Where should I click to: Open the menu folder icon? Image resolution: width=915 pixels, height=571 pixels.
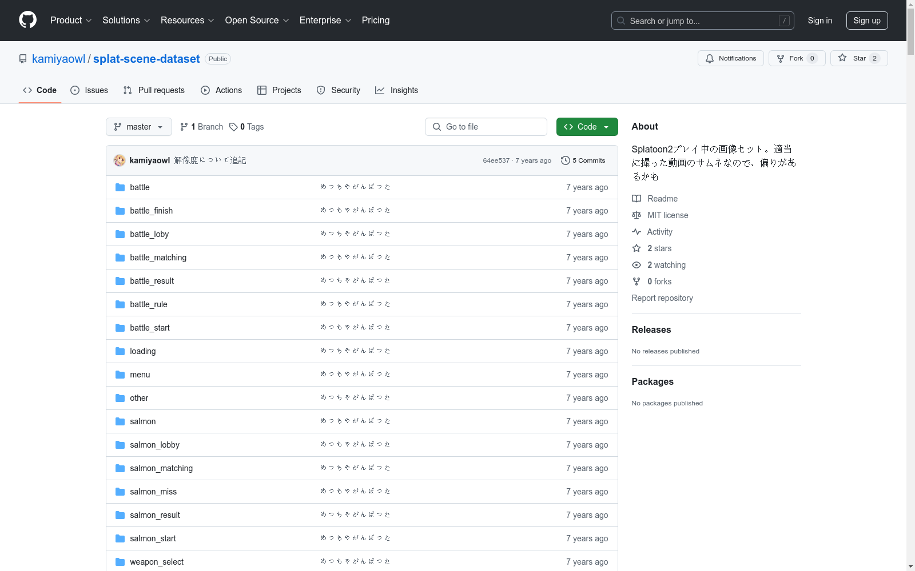click(x=120, y=375)
